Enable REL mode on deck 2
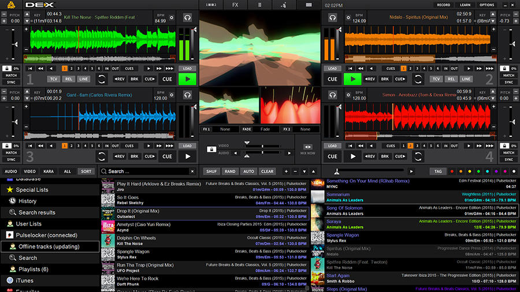 tap(451, 79)
